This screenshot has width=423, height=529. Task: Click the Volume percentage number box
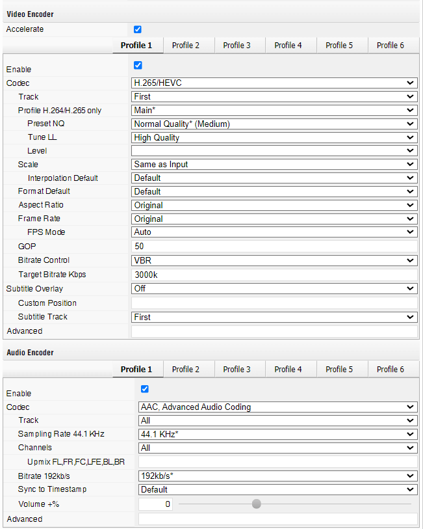tap(156, 504)
